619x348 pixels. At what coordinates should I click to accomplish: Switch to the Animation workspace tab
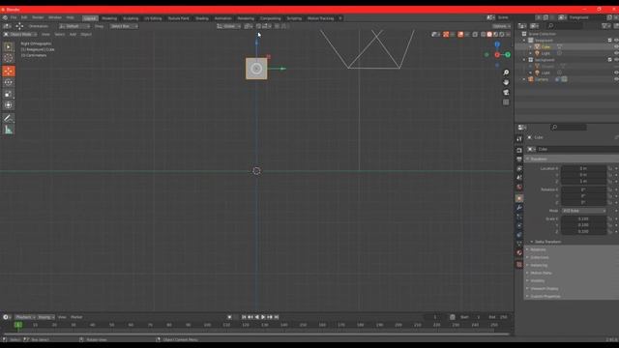tap(223, 18)
